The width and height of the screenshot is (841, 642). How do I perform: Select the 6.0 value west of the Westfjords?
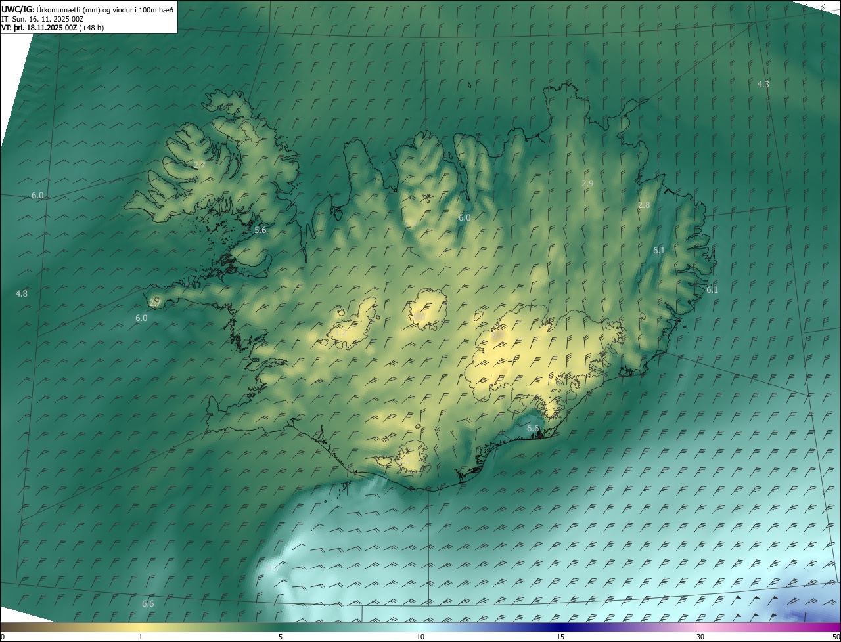tap(37, 195)
